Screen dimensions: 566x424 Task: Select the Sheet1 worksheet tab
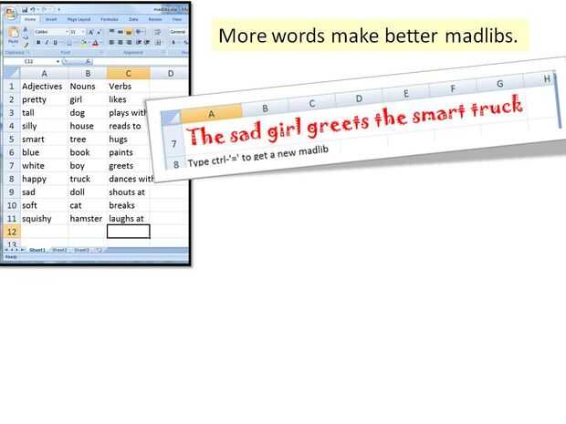point(37,250)
